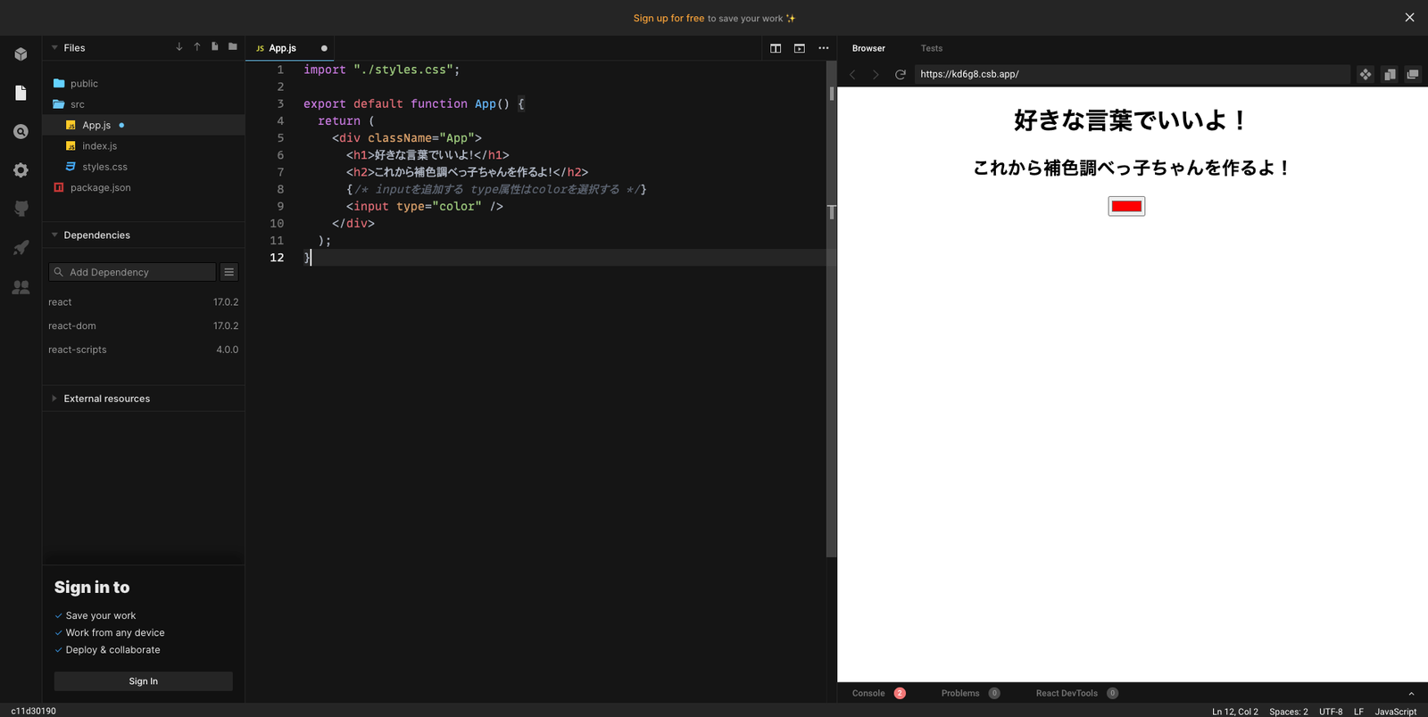
Task: Open package.json in the file tree
Action: point(144,187)
